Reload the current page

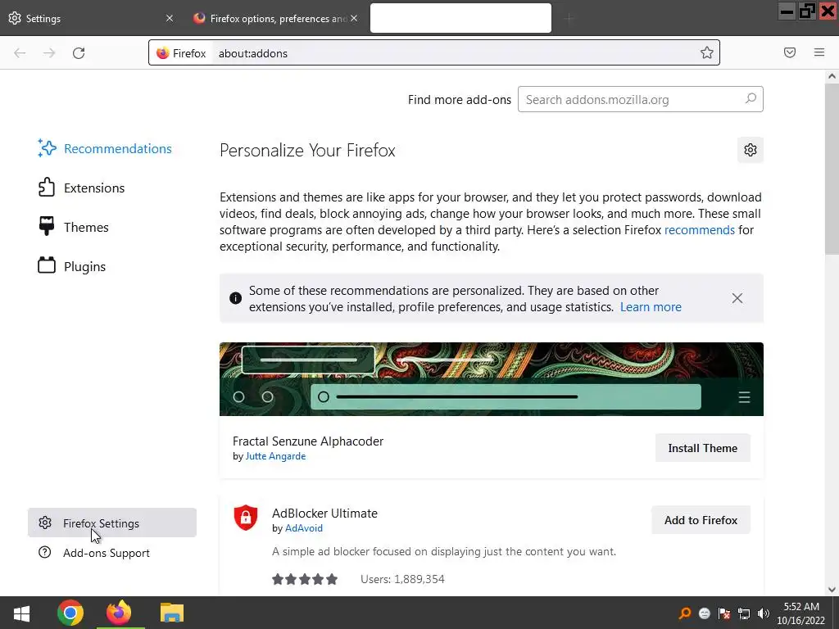[79, 53]
